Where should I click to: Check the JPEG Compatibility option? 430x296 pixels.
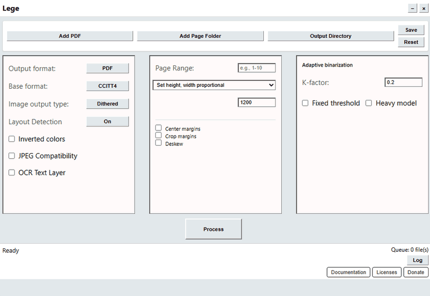coord(12,156)
